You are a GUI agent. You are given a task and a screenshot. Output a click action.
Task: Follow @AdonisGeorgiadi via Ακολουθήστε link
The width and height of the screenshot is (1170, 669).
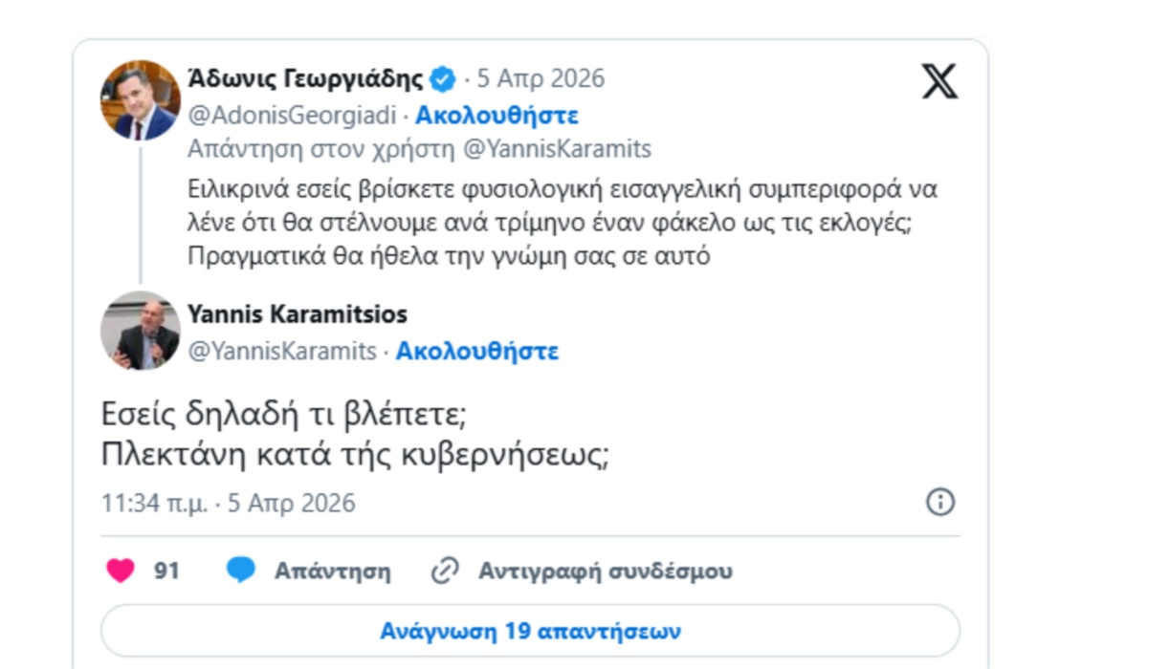(497, 116)
